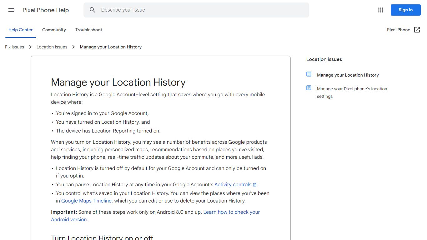This screenshot has height=240, width=427.
Task: Open Learn how to check your Android version link
Action: 155,216
